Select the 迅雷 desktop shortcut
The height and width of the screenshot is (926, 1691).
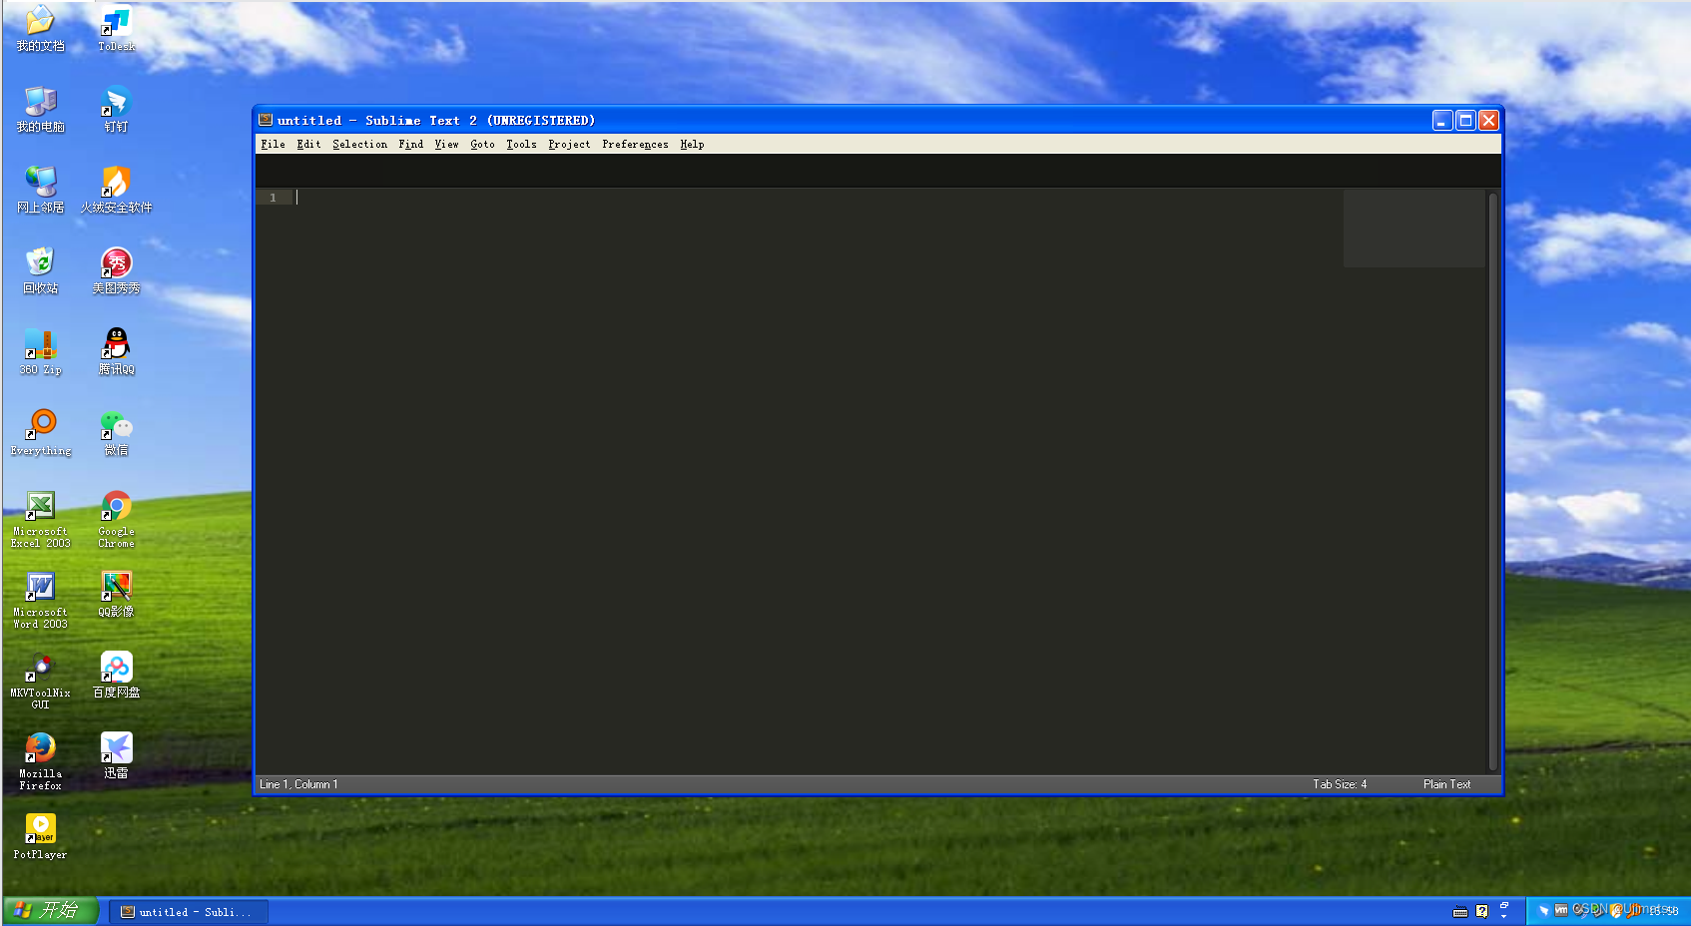[116, 755]
